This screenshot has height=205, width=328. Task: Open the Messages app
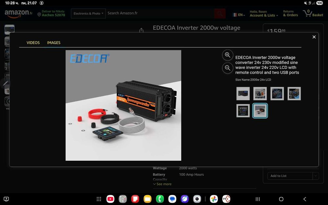coord(172,199)
